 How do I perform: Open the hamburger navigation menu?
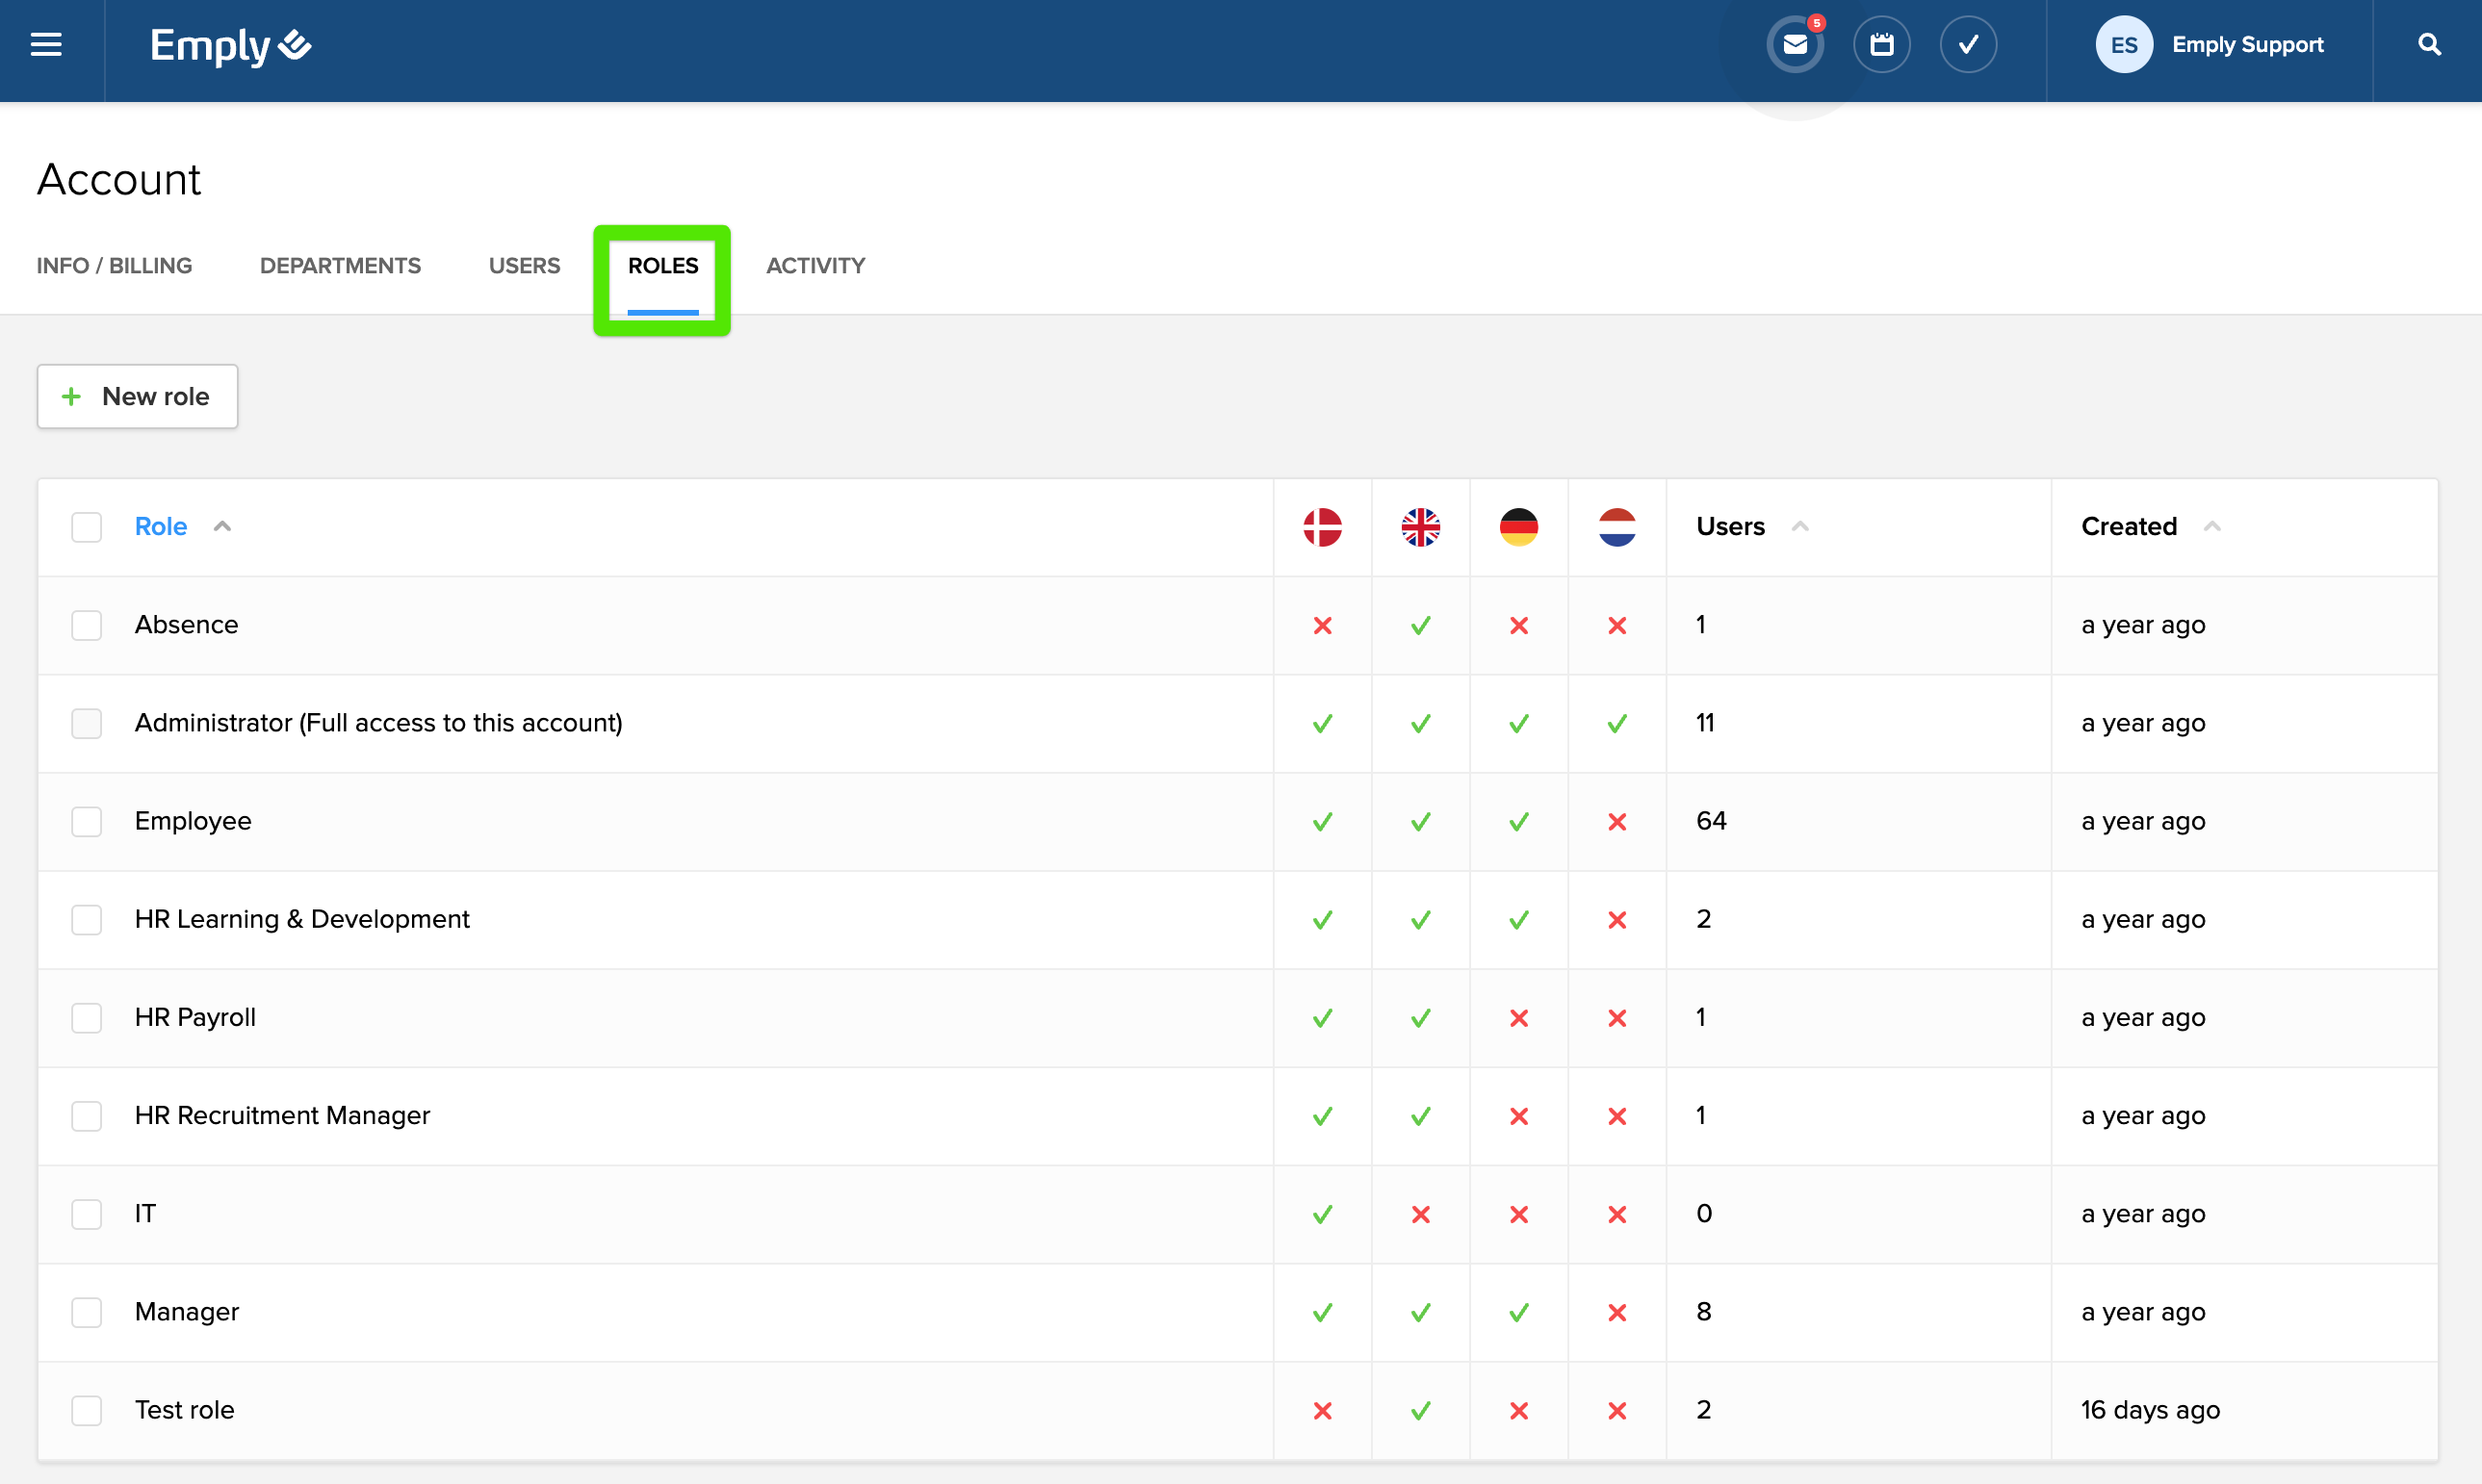click(x=46, y=45)
